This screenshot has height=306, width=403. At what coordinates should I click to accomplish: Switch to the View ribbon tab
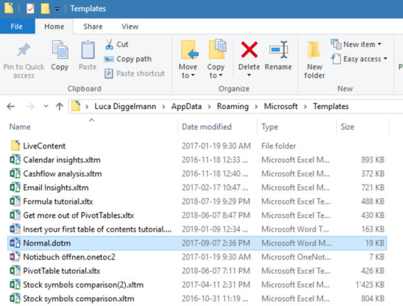tap(130, 26)
